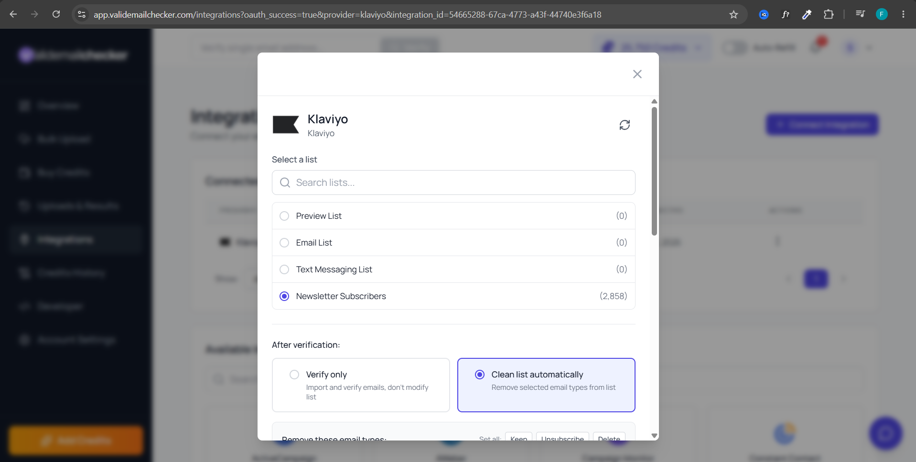This screenshot has width=916, height=462.
Task: Click the (0) count next to Text Messaging List
Action: [x=621, y=269]
